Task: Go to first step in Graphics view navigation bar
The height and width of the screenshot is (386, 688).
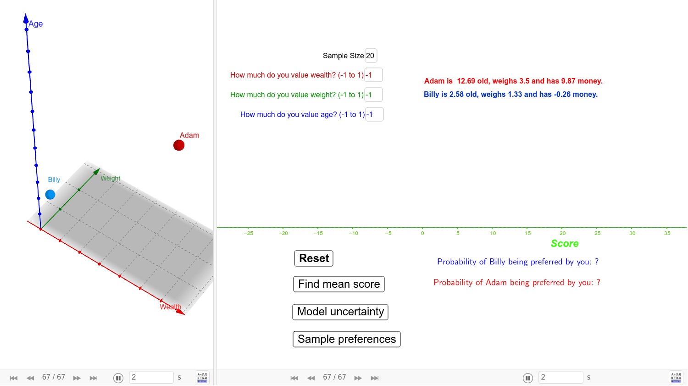Action: click(x=294, y=378)
